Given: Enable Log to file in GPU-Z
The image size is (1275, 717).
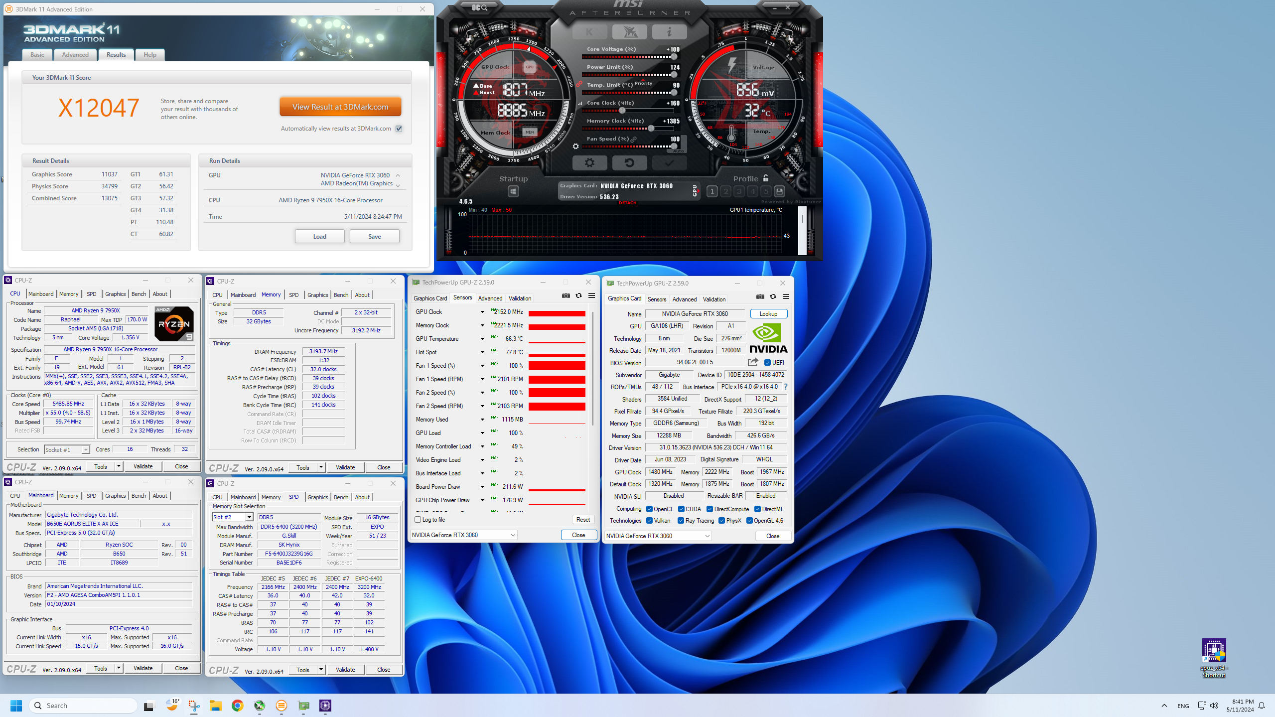Looking at the screenshot, I should (419, 520).
